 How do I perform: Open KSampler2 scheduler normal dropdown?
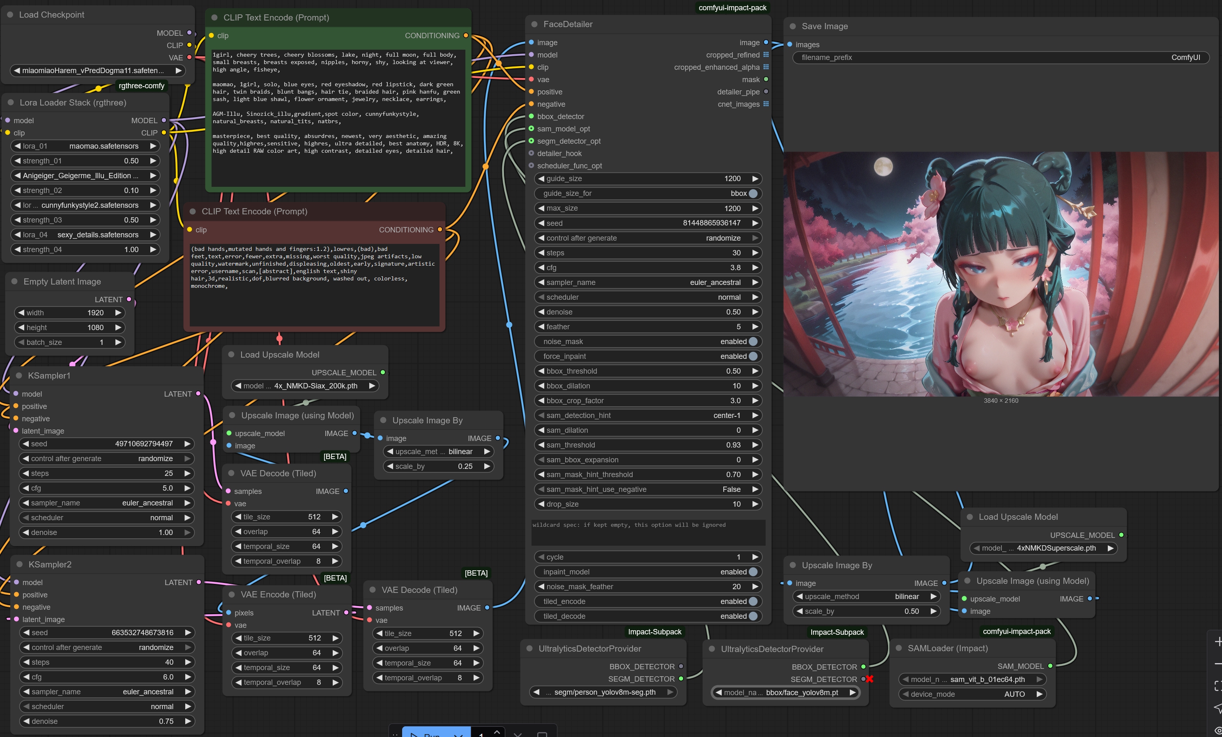click(107, 707)
